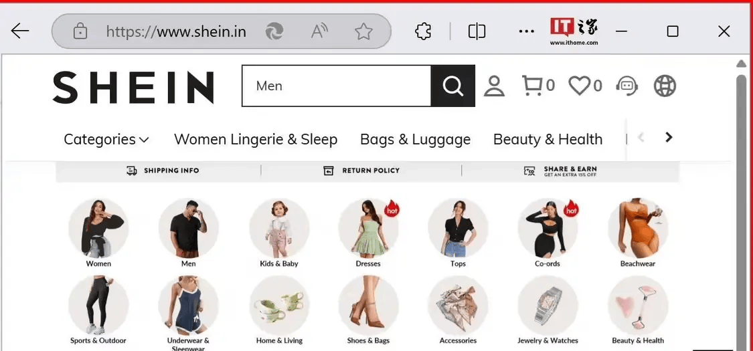Image resolution: width=753 pixels, height=351 pixels.
Task: Select the round Beauty & Health thumbnail
Action: point(638,306)
